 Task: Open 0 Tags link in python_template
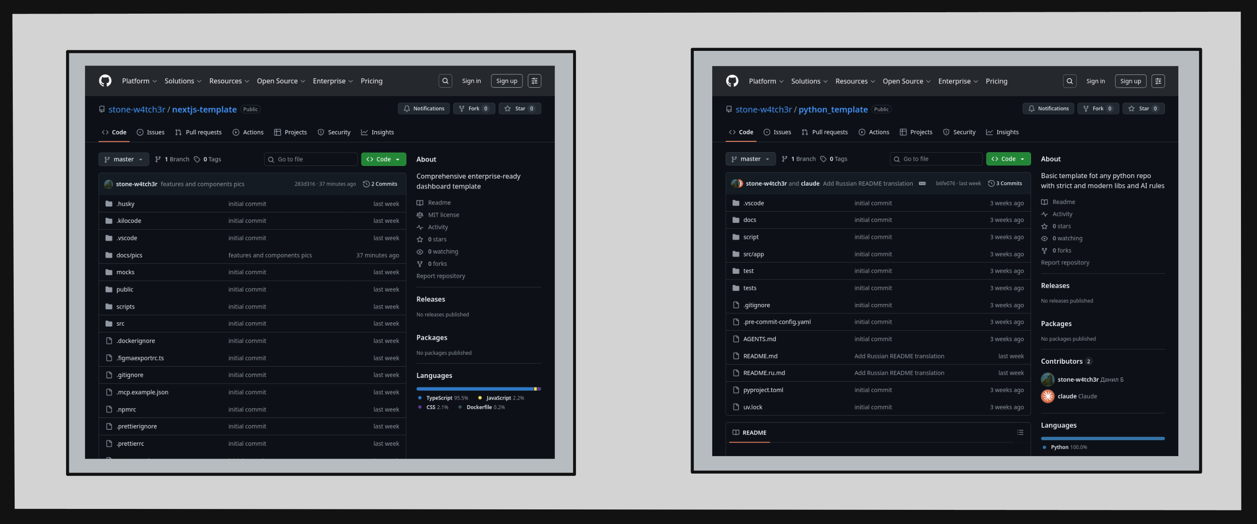(x=833, y=159)
